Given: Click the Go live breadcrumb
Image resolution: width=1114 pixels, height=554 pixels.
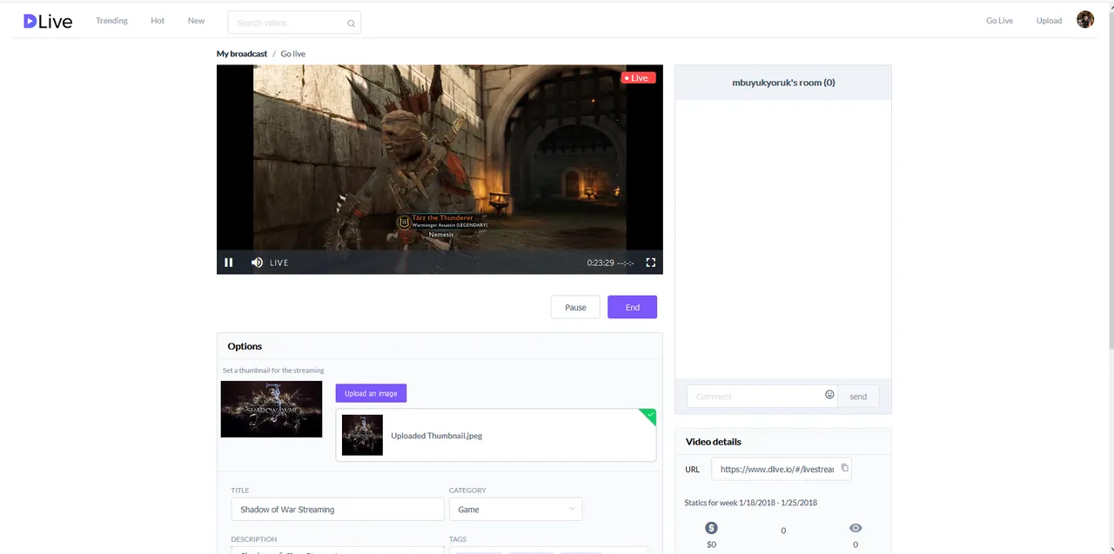Looking at the screenshot, I should [x=292, y=54].
